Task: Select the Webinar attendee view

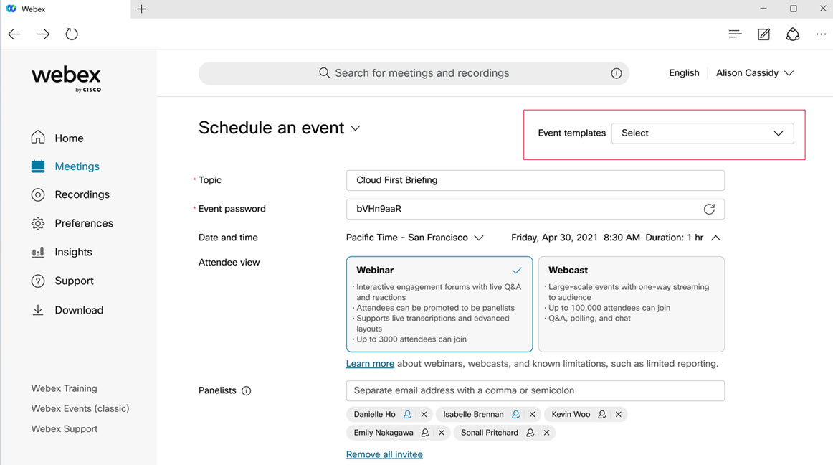Action: pyautogui.click(x=439, y=304)
